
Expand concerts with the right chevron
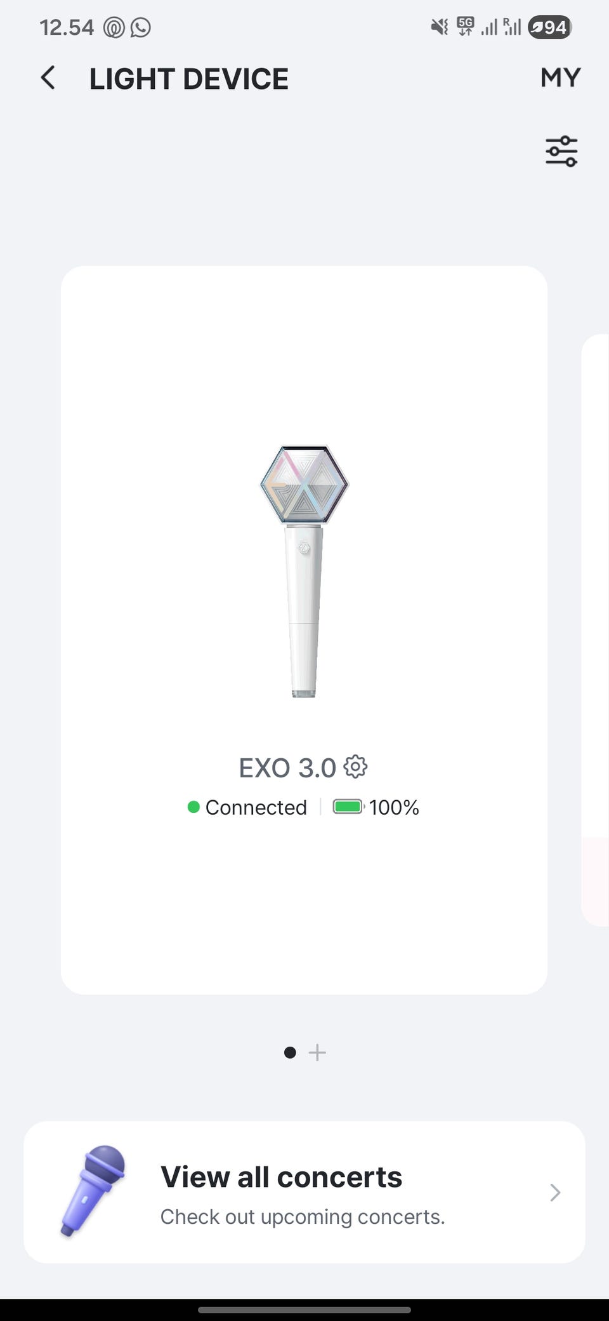[x=555, y=1192]
